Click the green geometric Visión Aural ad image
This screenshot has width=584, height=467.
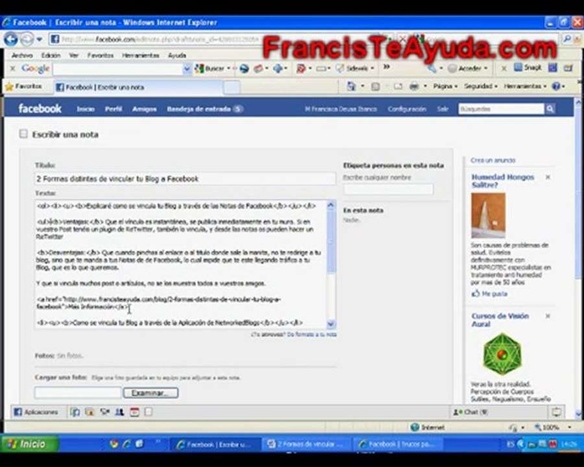tap(502, 353)
